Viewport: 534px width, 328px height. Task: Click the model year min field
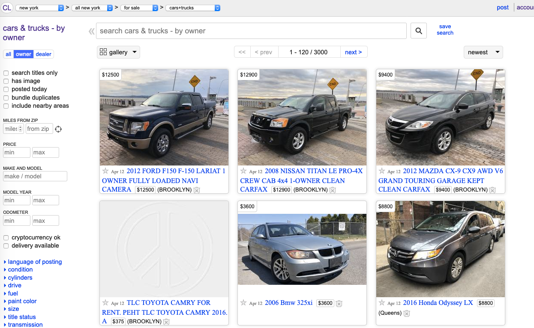pyautogui.click(x=17, y=200)
